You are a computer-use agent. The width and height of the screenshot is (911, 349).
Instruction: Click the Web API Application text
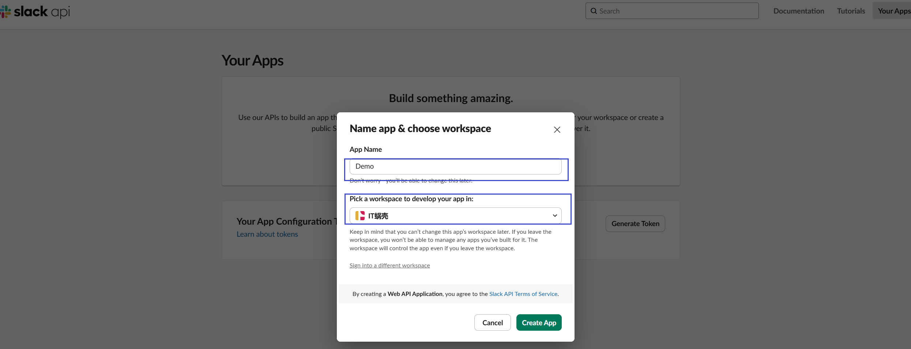point(415,294)
